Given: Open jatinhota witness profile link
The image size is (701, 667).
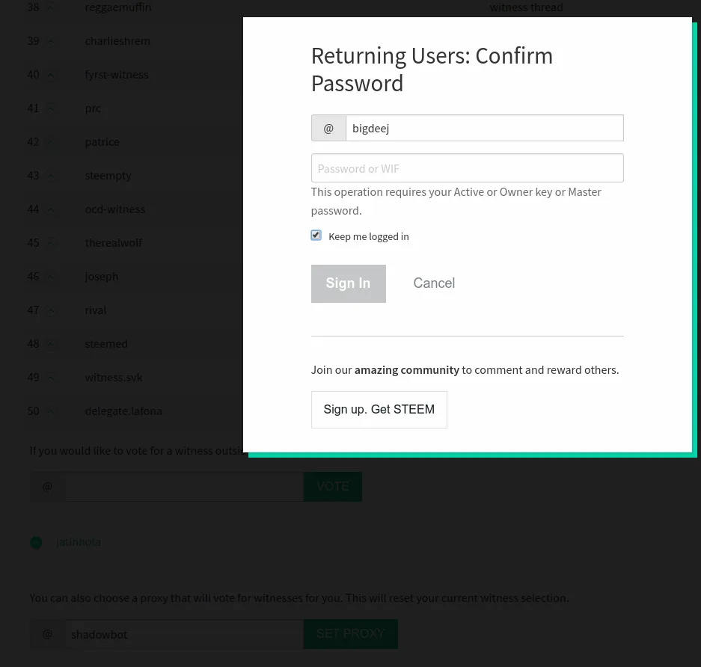Looking at the screenshot, I should coord(79,542).
